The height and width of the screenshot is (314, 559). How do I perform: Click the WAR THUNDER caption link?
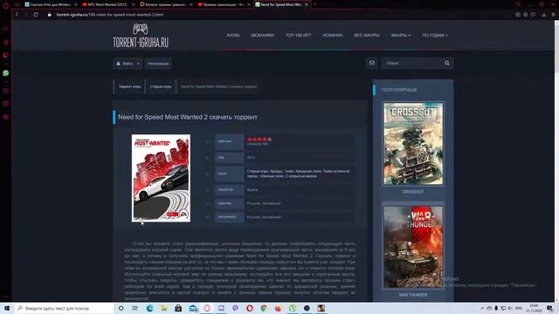(413, 295)
